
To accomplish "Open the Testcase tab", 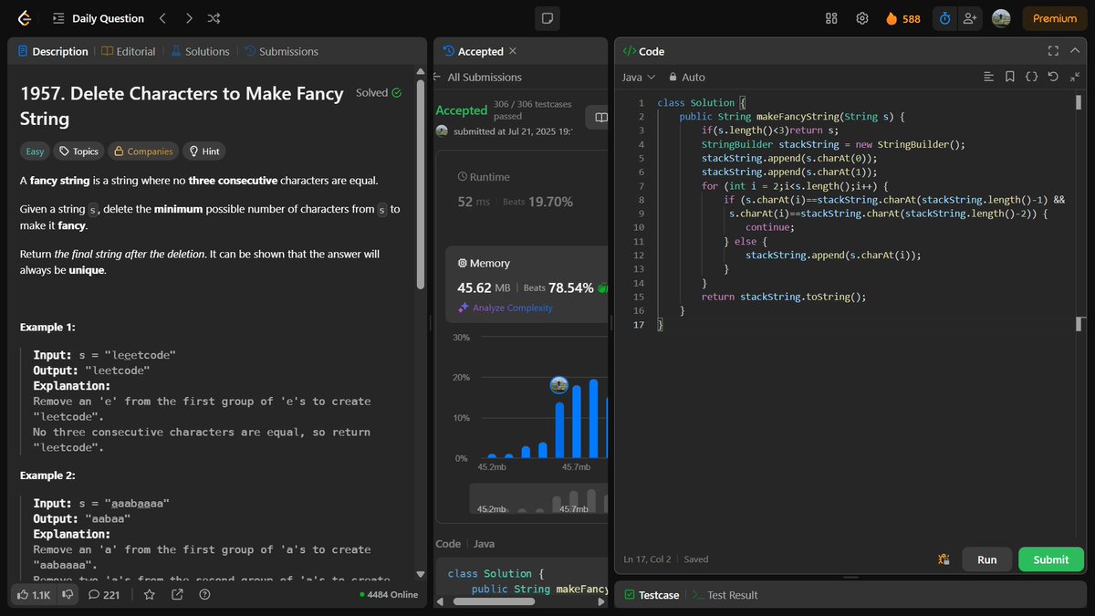I will pos(652,595).
